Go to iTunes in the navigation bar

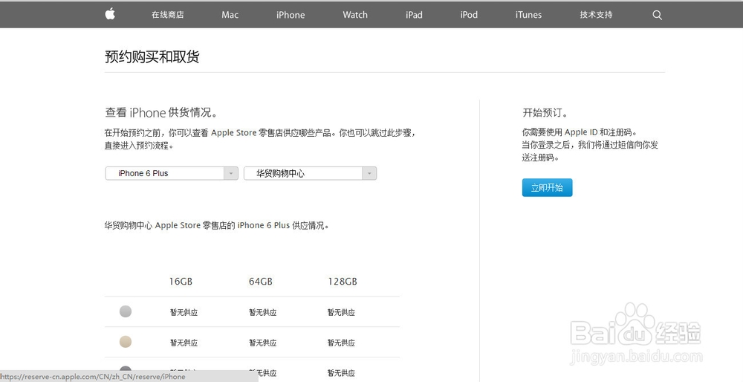(x=528, y=15)
